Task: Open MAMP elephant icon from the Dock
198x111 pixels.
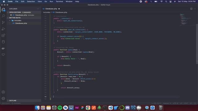Action: coord(139,108)
